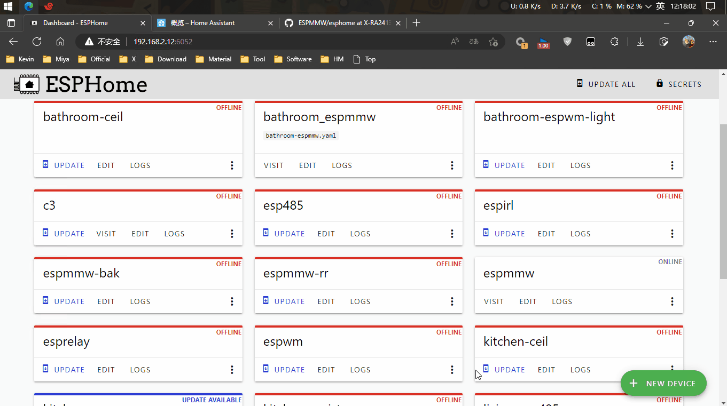Image resolution: width=727 pixels, height=406 pixels.
Task: Show logs for espmmw
Action: point(562,301)
